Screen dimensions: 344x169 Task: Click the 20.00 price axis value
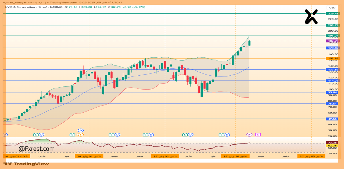pos(333,136)
